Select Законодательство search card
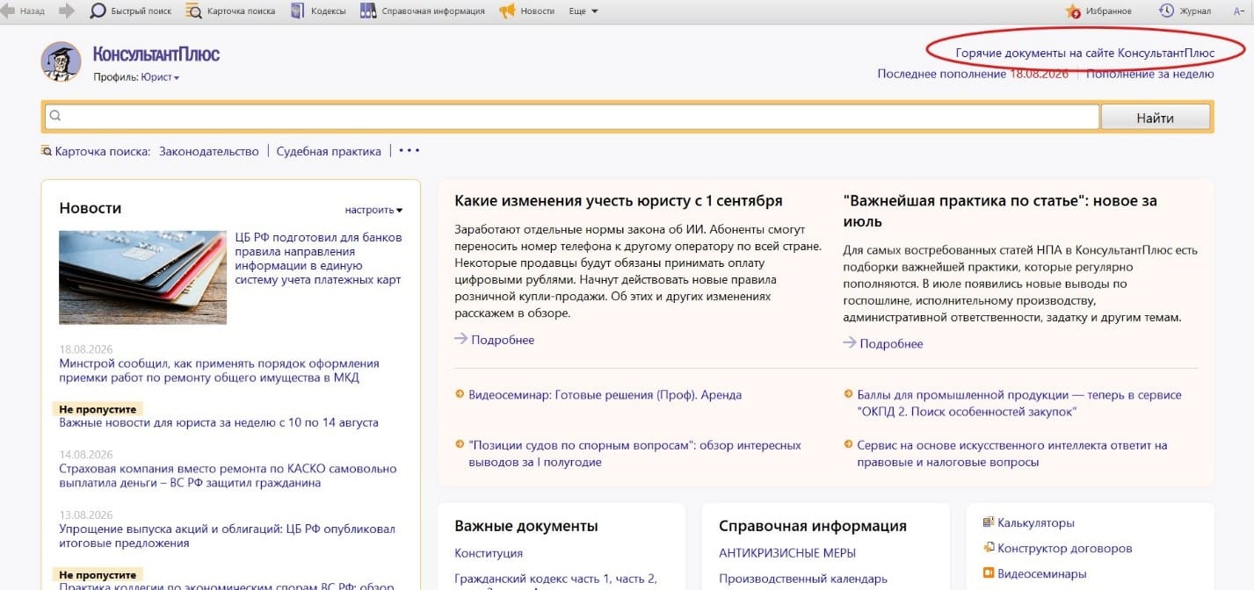 pyautogui.click(x=209, y=151)
